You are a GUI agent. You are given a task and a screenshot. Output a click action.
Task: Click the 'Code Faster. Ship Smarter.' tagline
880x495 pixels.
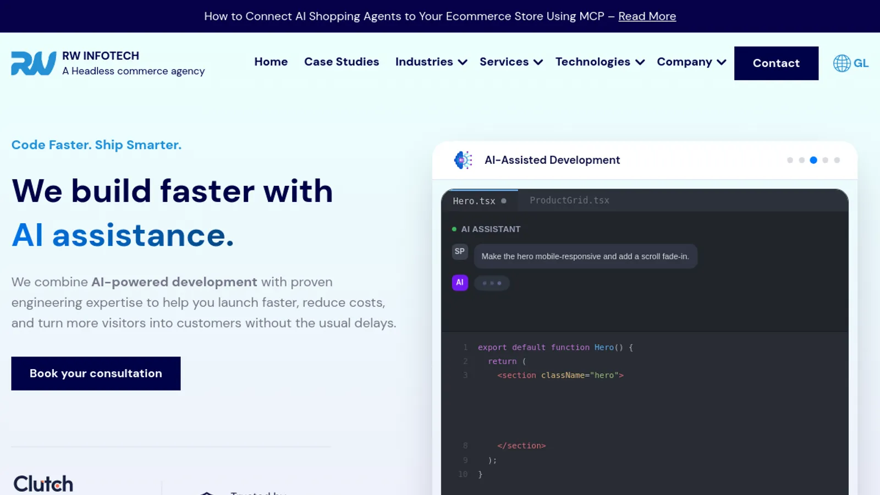pyautogui.click(x=96, y=145)
